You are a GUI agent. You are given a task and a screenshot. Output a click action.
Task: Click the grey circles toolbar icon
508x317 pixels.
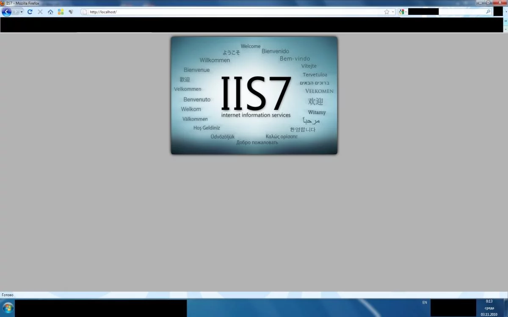click(x=71, y=12)
